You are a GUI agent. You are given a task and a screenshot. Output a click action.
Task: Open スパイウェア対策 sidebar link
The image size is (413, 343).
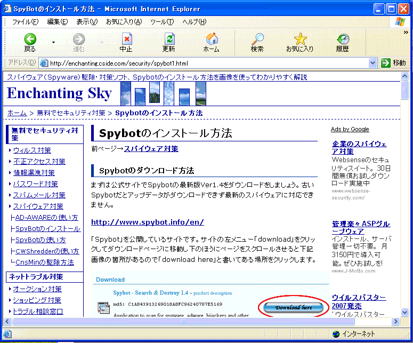(x=38, y=206)
